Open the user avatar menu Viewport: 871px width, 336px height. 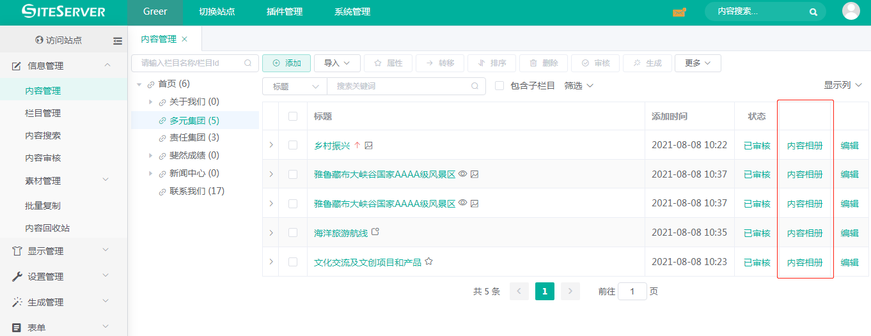tap(851, 11)
